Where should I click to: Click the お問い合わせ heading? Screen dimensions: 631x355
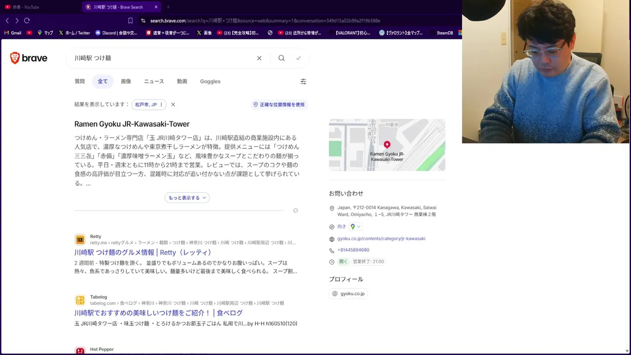pos(346,194)
